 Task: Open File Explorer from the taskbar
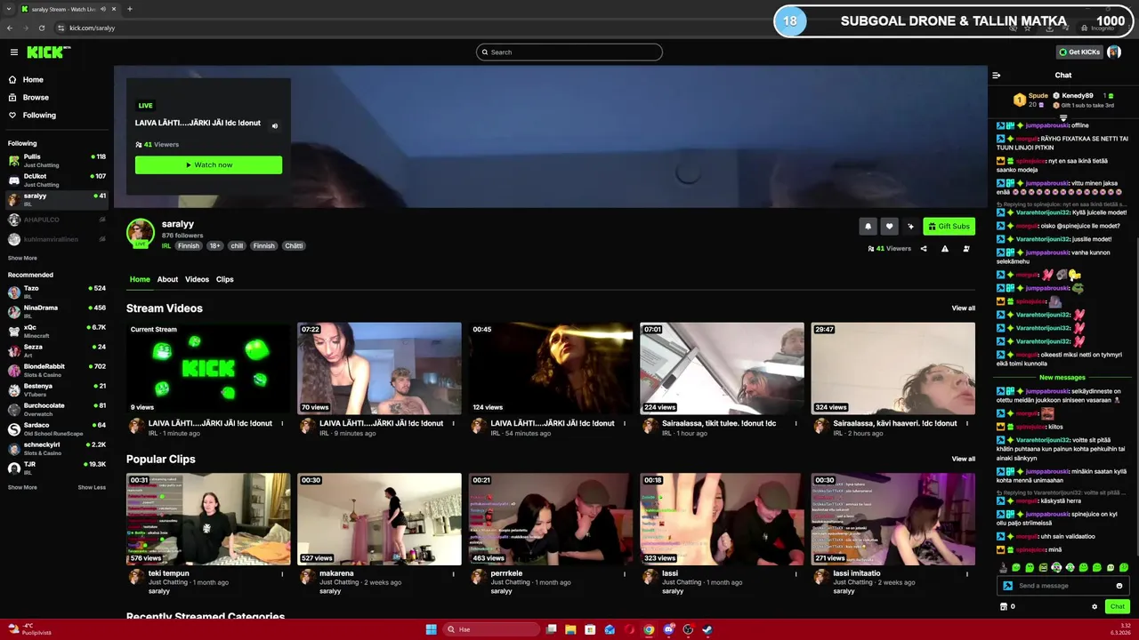click(x=570, y=629)
